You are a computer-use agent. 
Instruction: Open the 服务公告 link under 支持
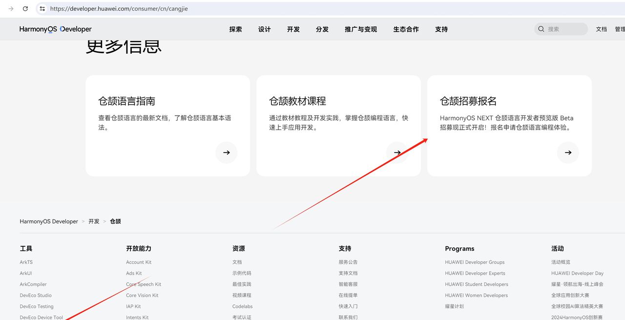click(348, 262)
